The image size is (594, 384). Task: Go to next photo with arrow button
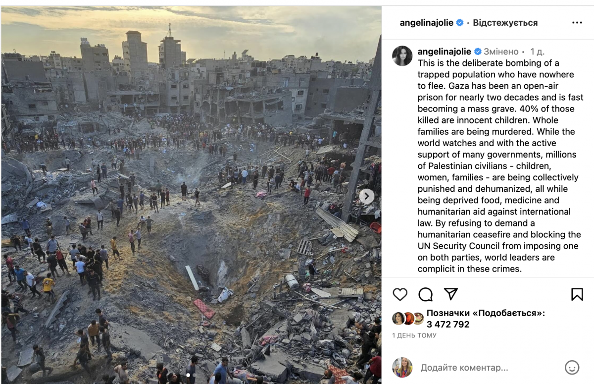pyautogui.click(x=366, y=197)
